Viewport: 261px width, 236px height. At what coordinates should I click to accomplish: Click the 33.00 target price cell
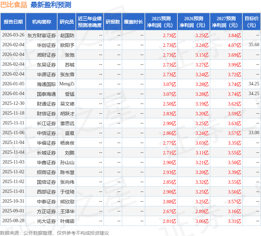[254, 133]
